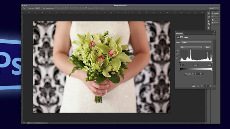Select the Properties tab

pos(179,34)
